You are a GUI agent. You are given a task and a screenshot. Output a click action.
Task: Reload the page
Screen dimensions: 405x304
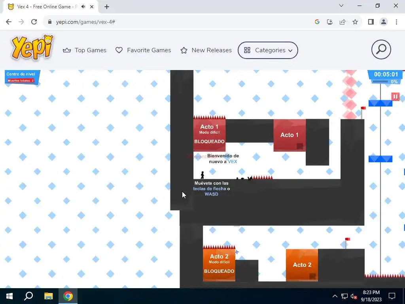[x=34, y=22]
